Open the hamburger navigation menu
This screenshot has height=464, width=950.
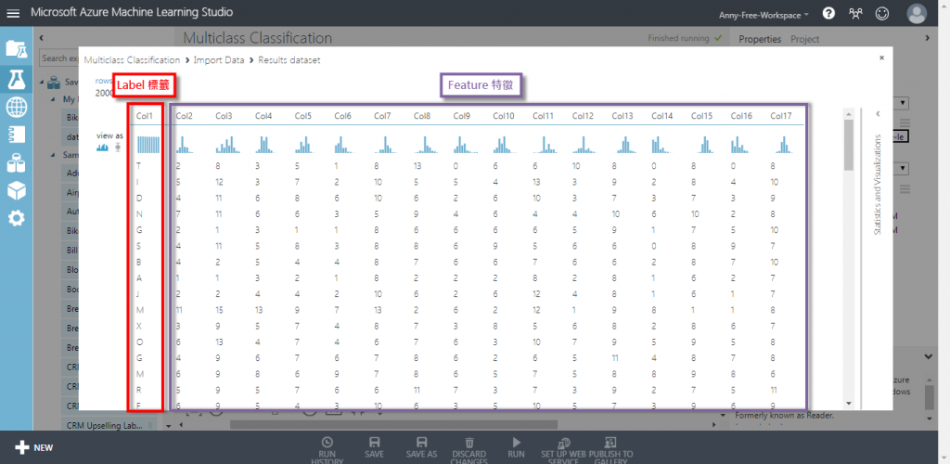tap(13, 13)
